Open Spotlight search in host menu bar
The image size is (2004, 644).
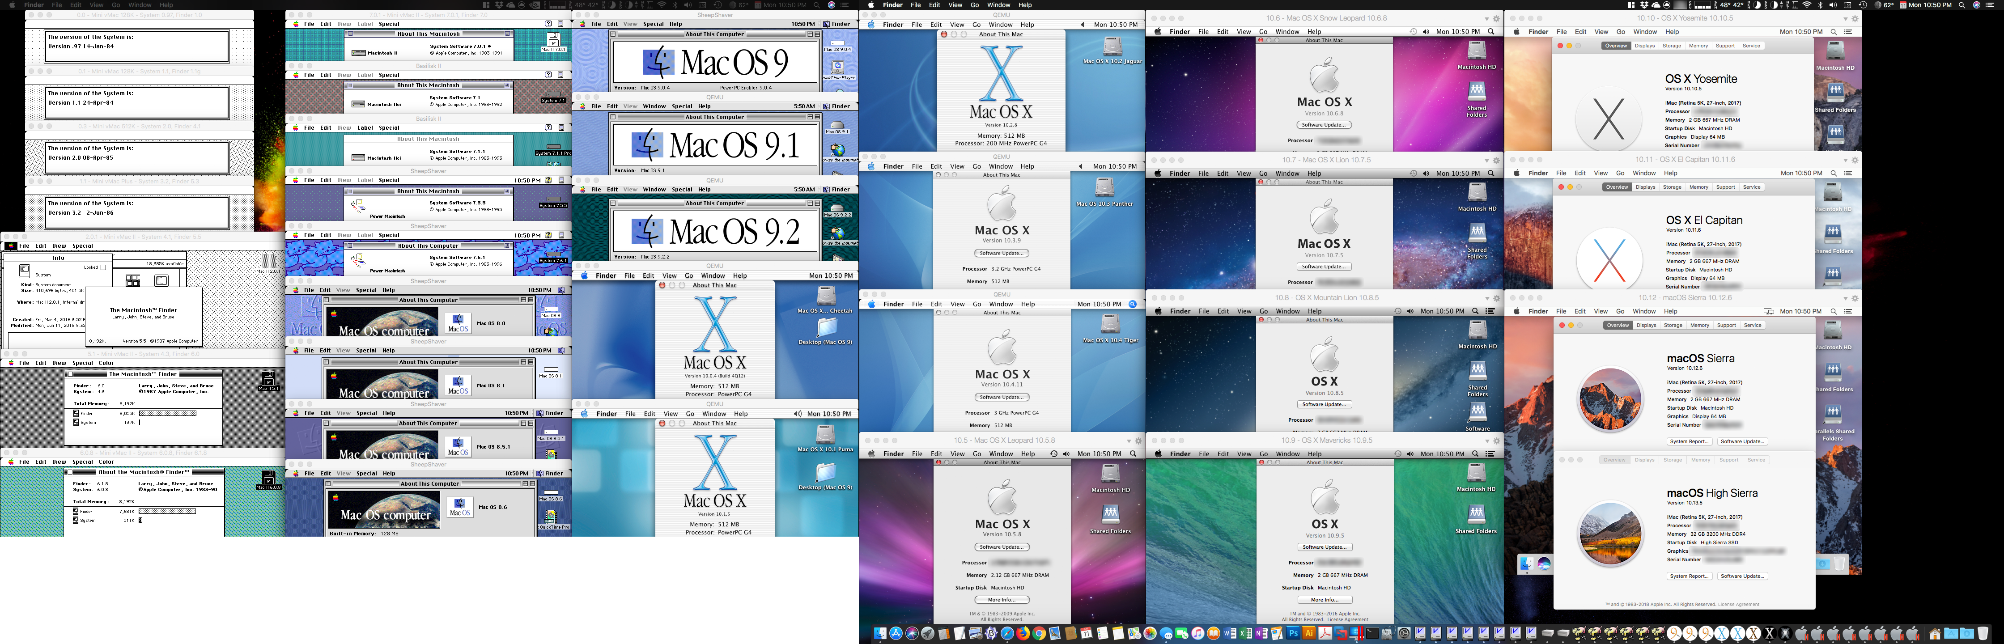pyautogui.click(x=1962, y=5)
